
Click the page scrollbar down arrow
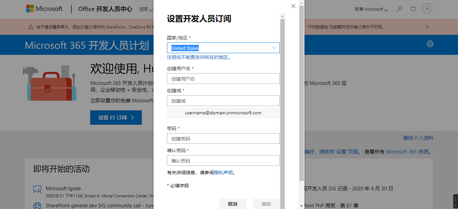(301, 206)
